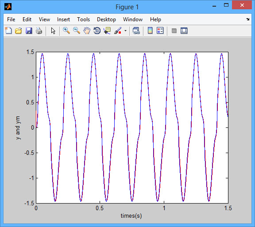Open the Insert menu
The height and width of the screenshot is (227, 255).
tap(63, 19)
